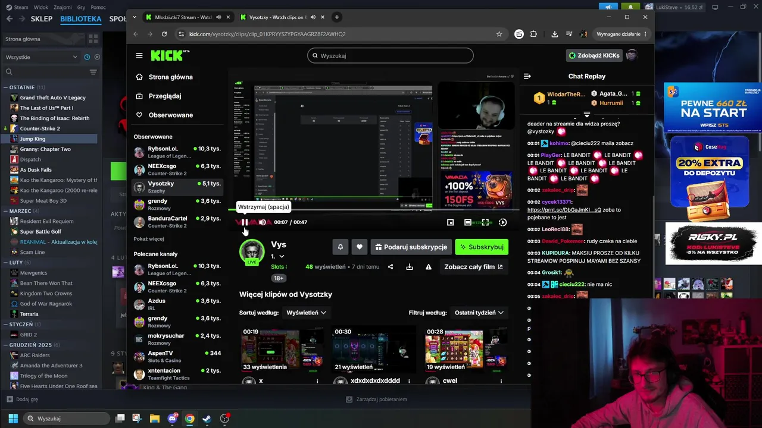Open BIBLIOTEKA tab in Steam window
This screenshot has width=762, height=428.
pos(81,19)
